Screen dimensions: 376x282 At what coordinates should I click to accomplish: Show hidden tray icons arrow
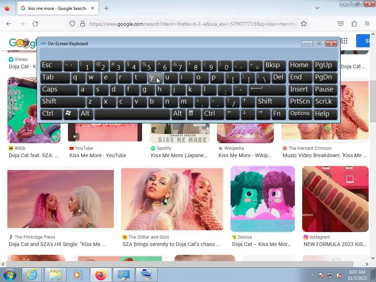point(312,275)
